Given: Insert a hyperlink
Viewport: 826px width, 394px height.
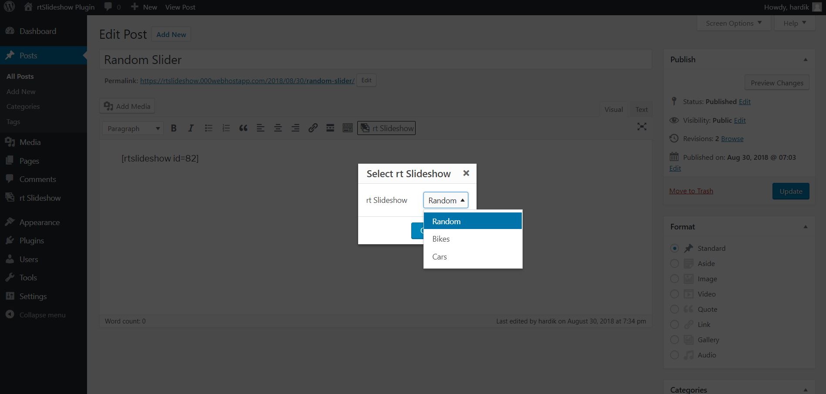Looking at the screenshot, I should pos(313,128).
